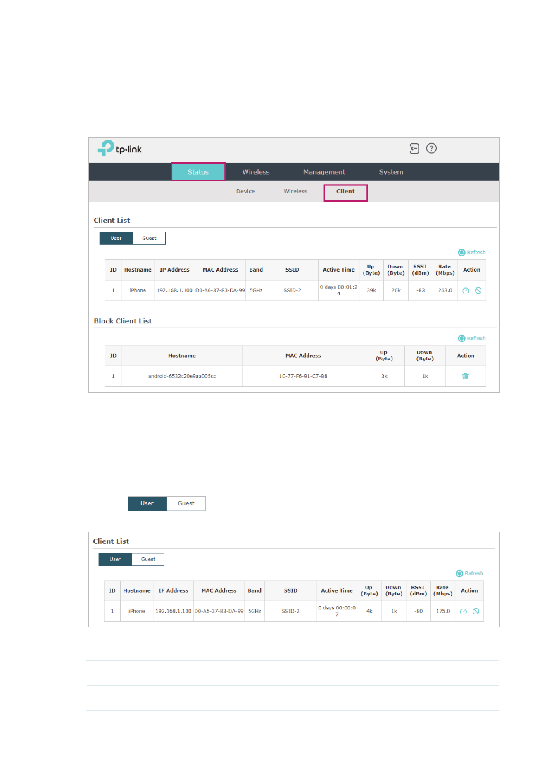Click the 20k Down value
The height and width of the screenshot is (773, 547).
point(396,290)
